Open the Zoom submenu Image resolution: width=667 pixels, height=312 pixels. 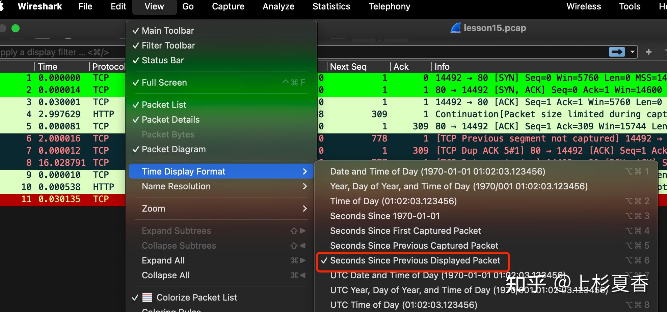(x=154, y=208)
